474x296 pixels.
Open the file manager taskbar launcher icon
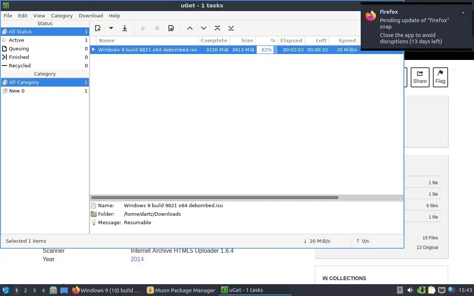tap(53, 290)
